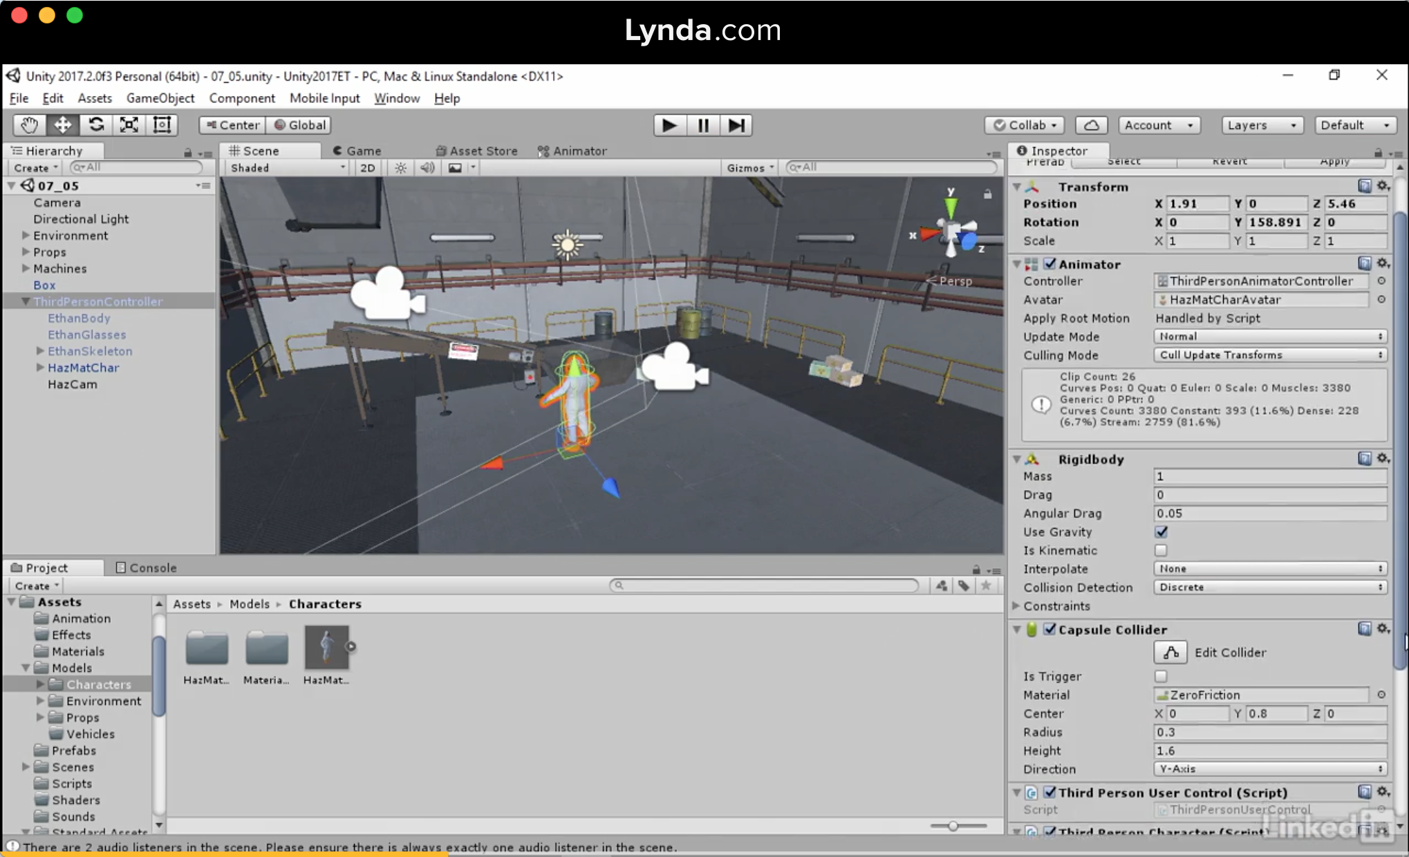The image size is (1409, 857).
Task: Toggle Center pivot mode button
Action: 233,125
